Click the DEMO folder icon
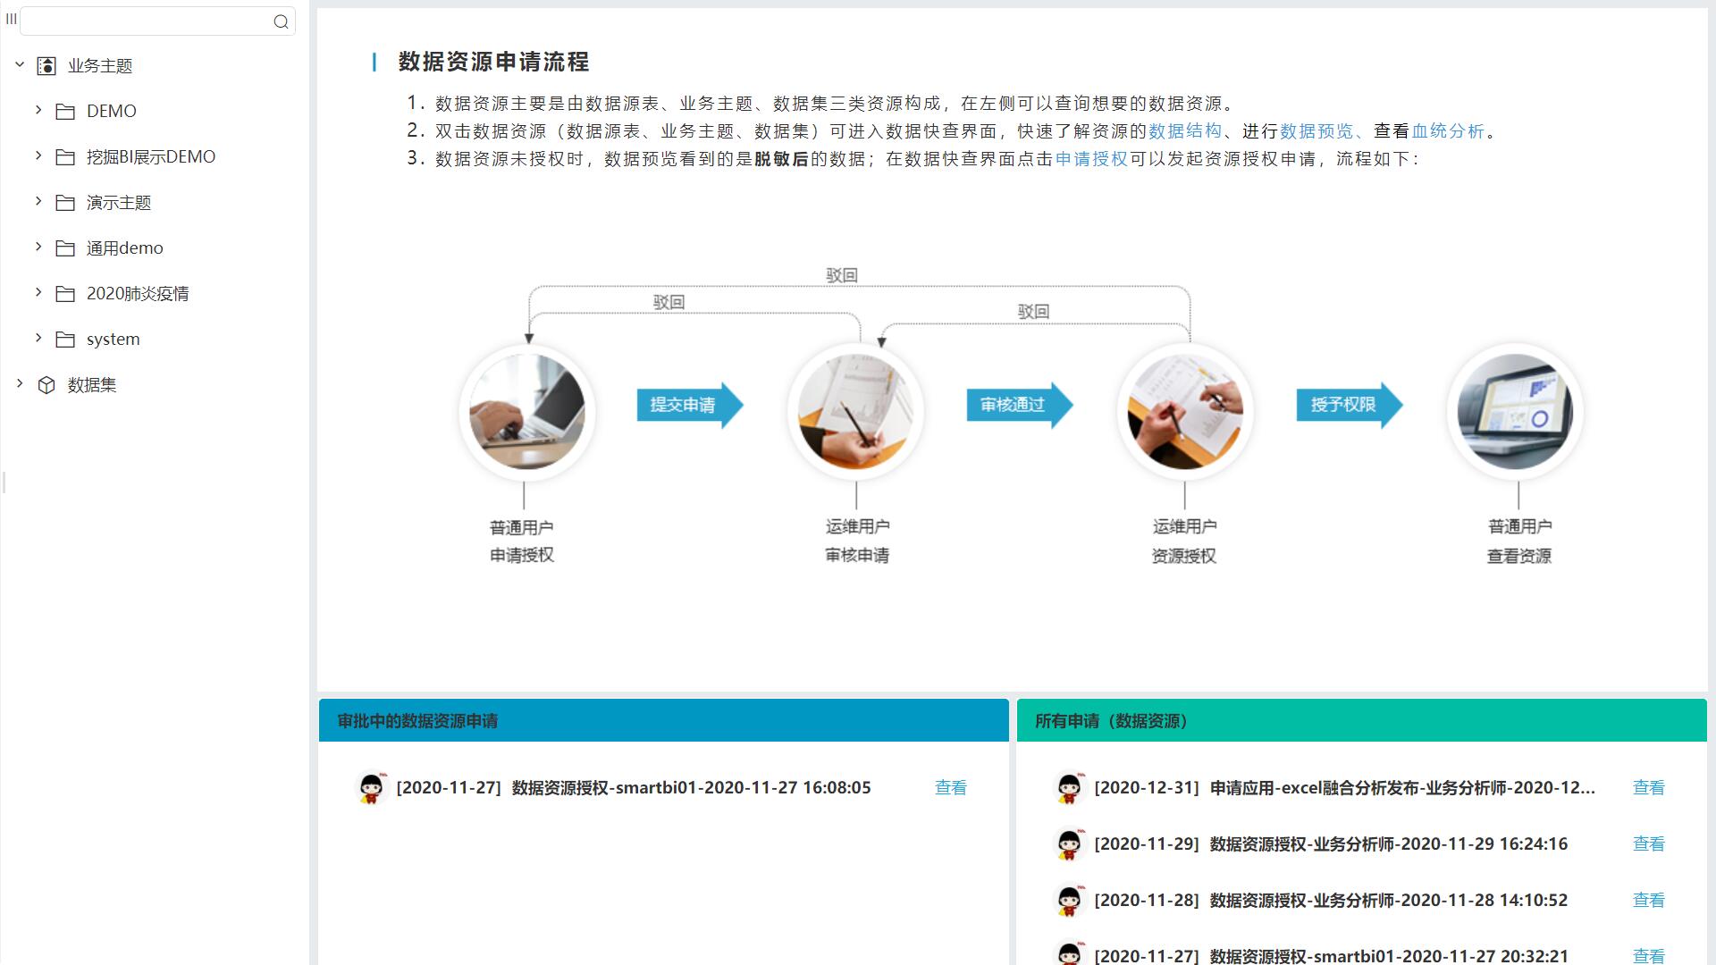This screenshot has width=1716, height=965. click(65, 112)
